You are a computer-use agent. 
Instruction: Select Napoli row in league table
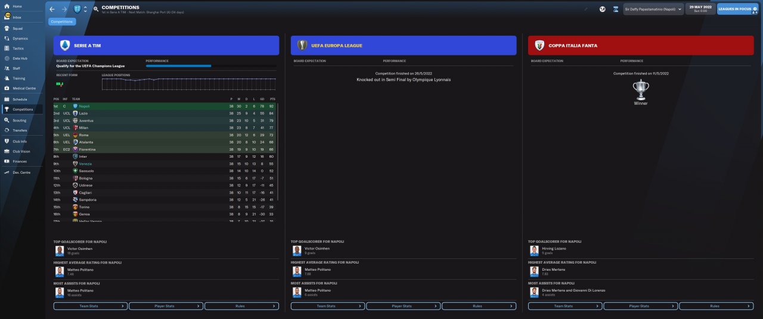165,106
